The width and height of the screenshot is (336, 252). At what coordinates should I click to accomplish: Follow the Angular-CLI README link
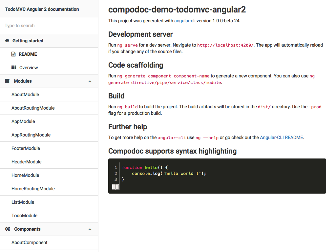pyautogui.click(x=282, y=137)
